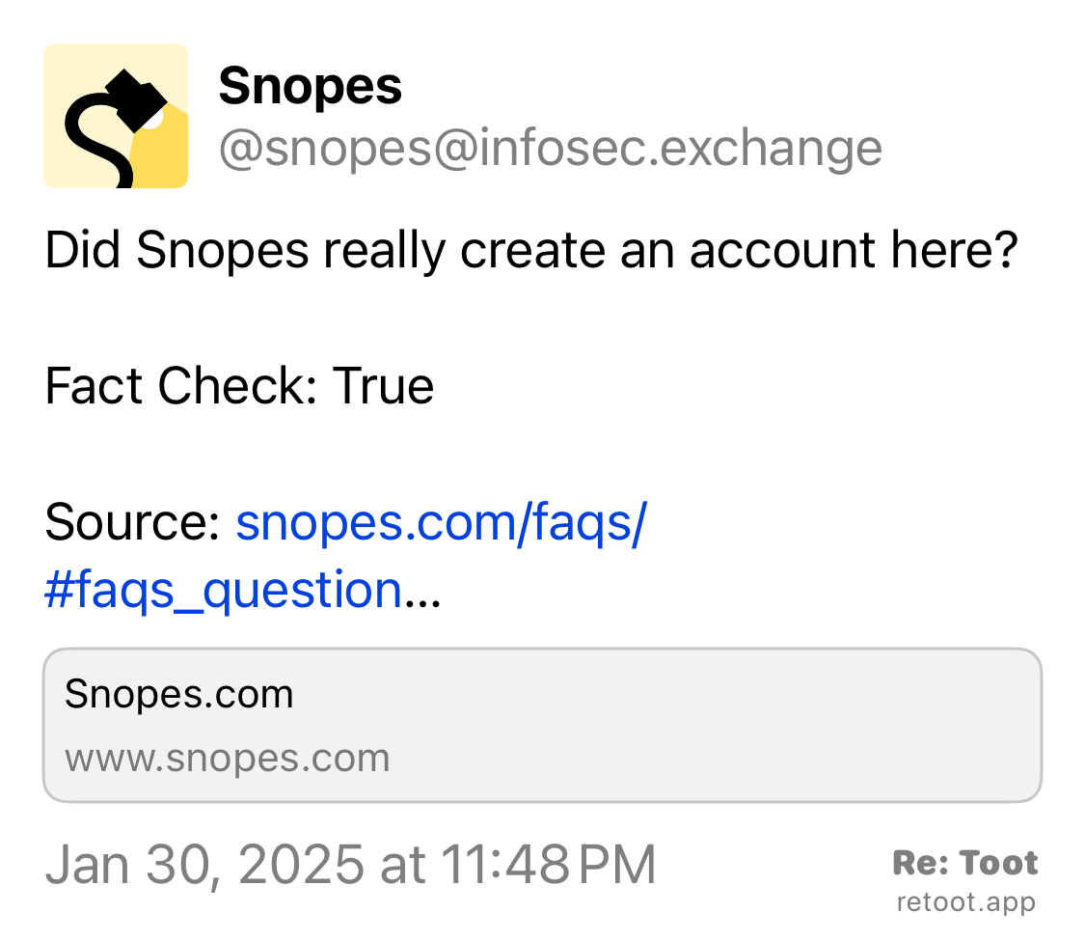Follow the #faqs_question link fragment
The height and width of the screenshot is (941, 1085).
click(223, 588)
